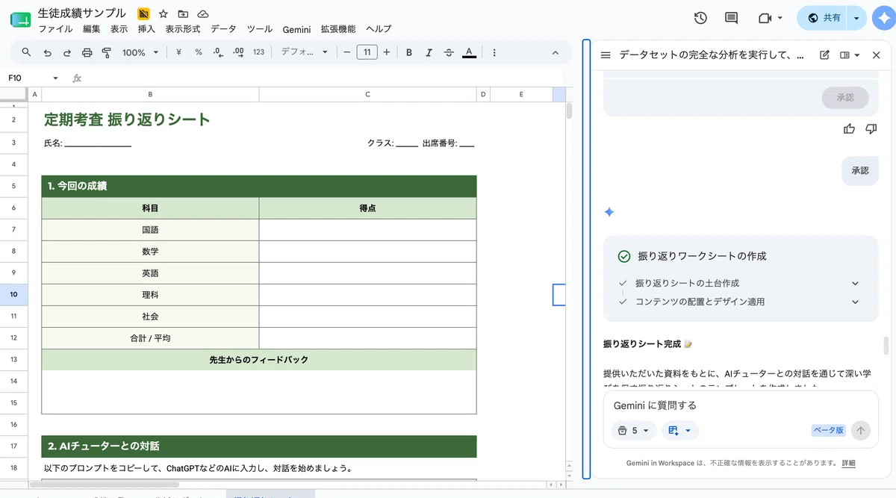Star the 生徒成績サンプル document

pos(164,14)
